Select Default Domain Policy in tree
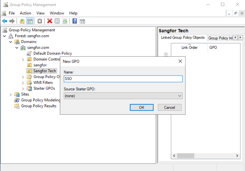The image size is (245, 171). [x=52, y=53]
